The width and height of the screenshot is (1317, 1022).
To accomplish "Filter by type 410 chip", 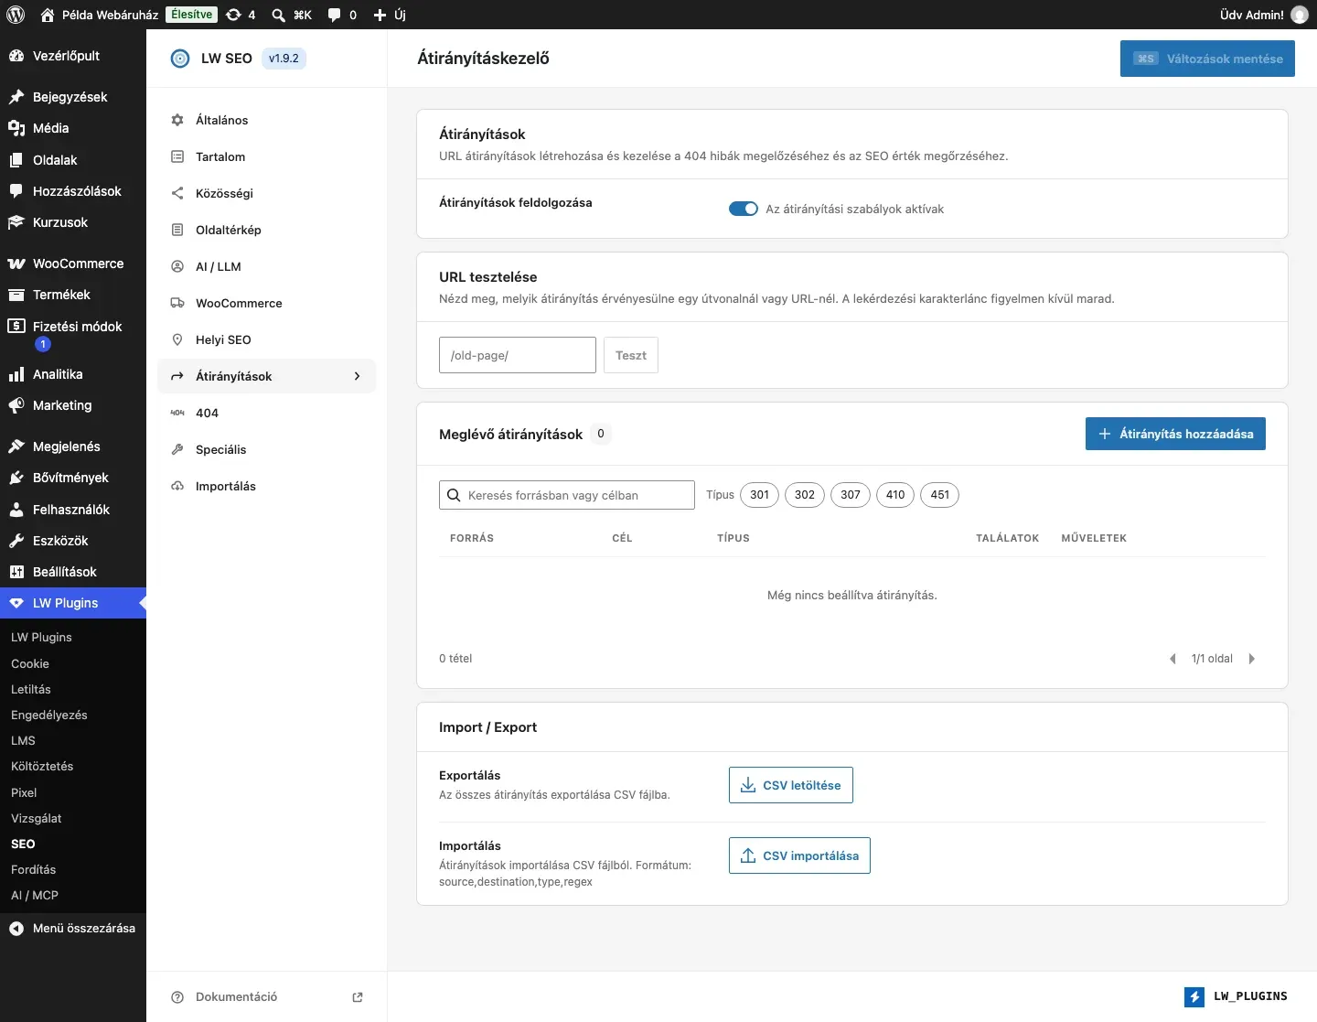I will [x=895, y=495].
